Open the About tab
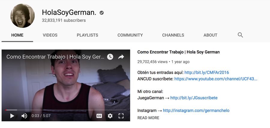 210,35
